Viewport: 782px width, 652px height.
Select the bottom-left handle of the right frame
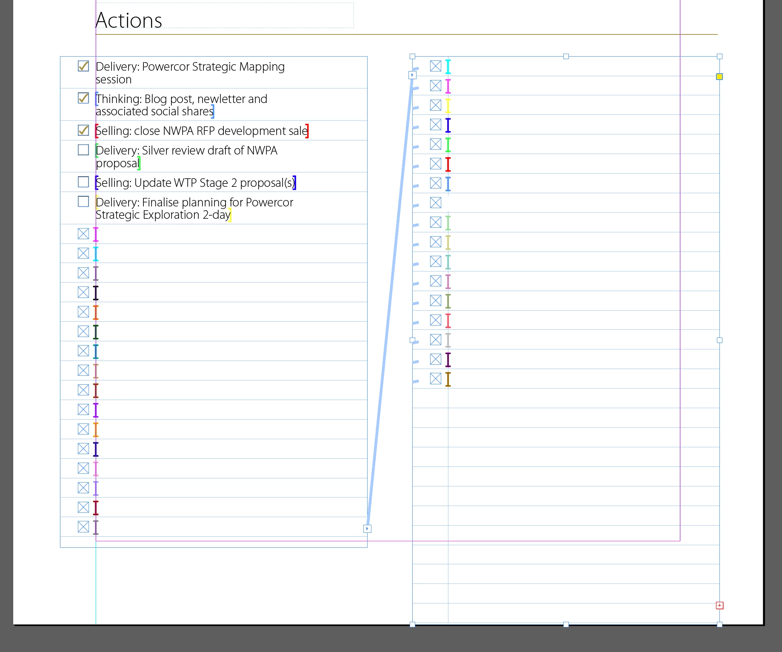[x=412, y=624]
